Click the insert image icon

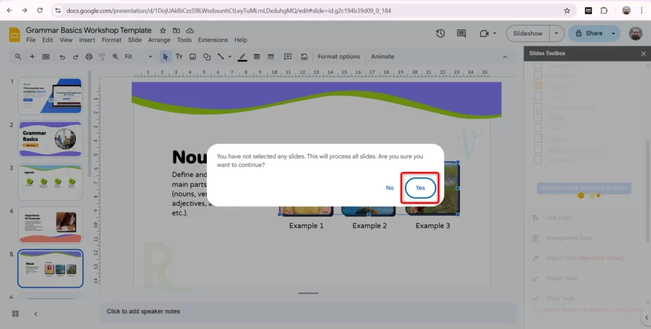point(193,57)
